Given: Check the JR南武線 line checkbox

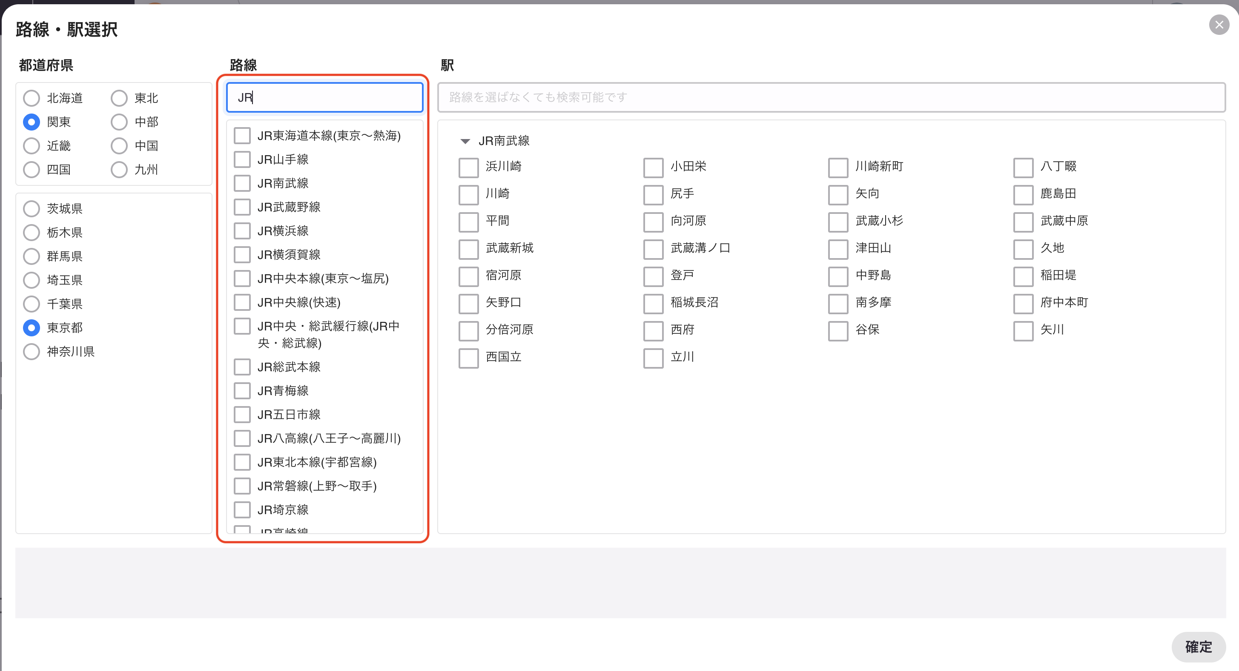Looking at the screenshot, I should 242,183.
